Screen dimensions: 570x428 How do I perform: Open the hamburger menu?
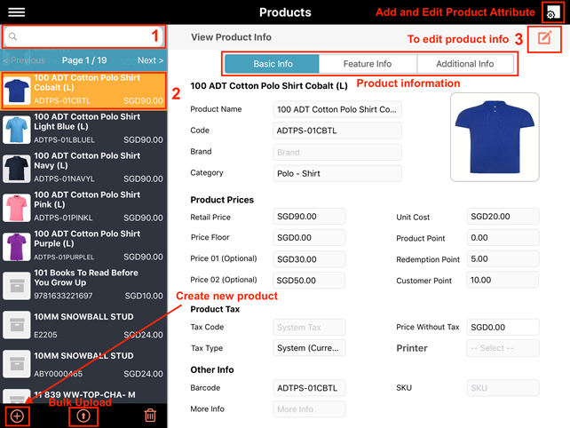click(x=16, y=12)
